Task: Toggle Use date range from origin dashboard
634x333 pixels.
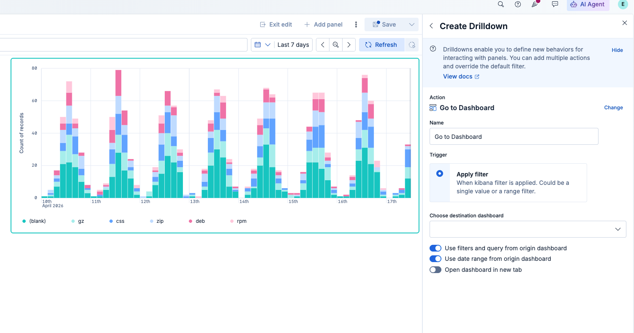Action: point(435,259)
